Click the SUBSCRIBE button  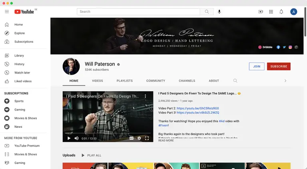[x=279, y=66]
